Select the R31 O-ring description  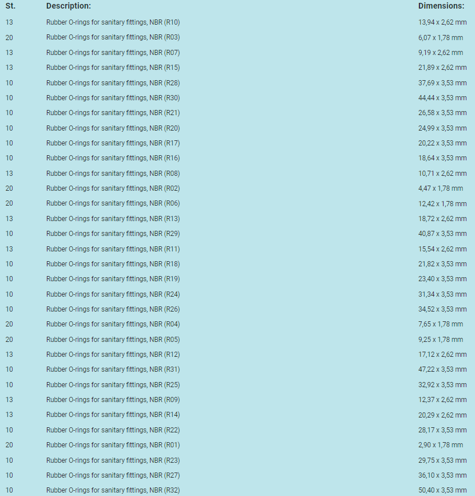click(113, 369)
